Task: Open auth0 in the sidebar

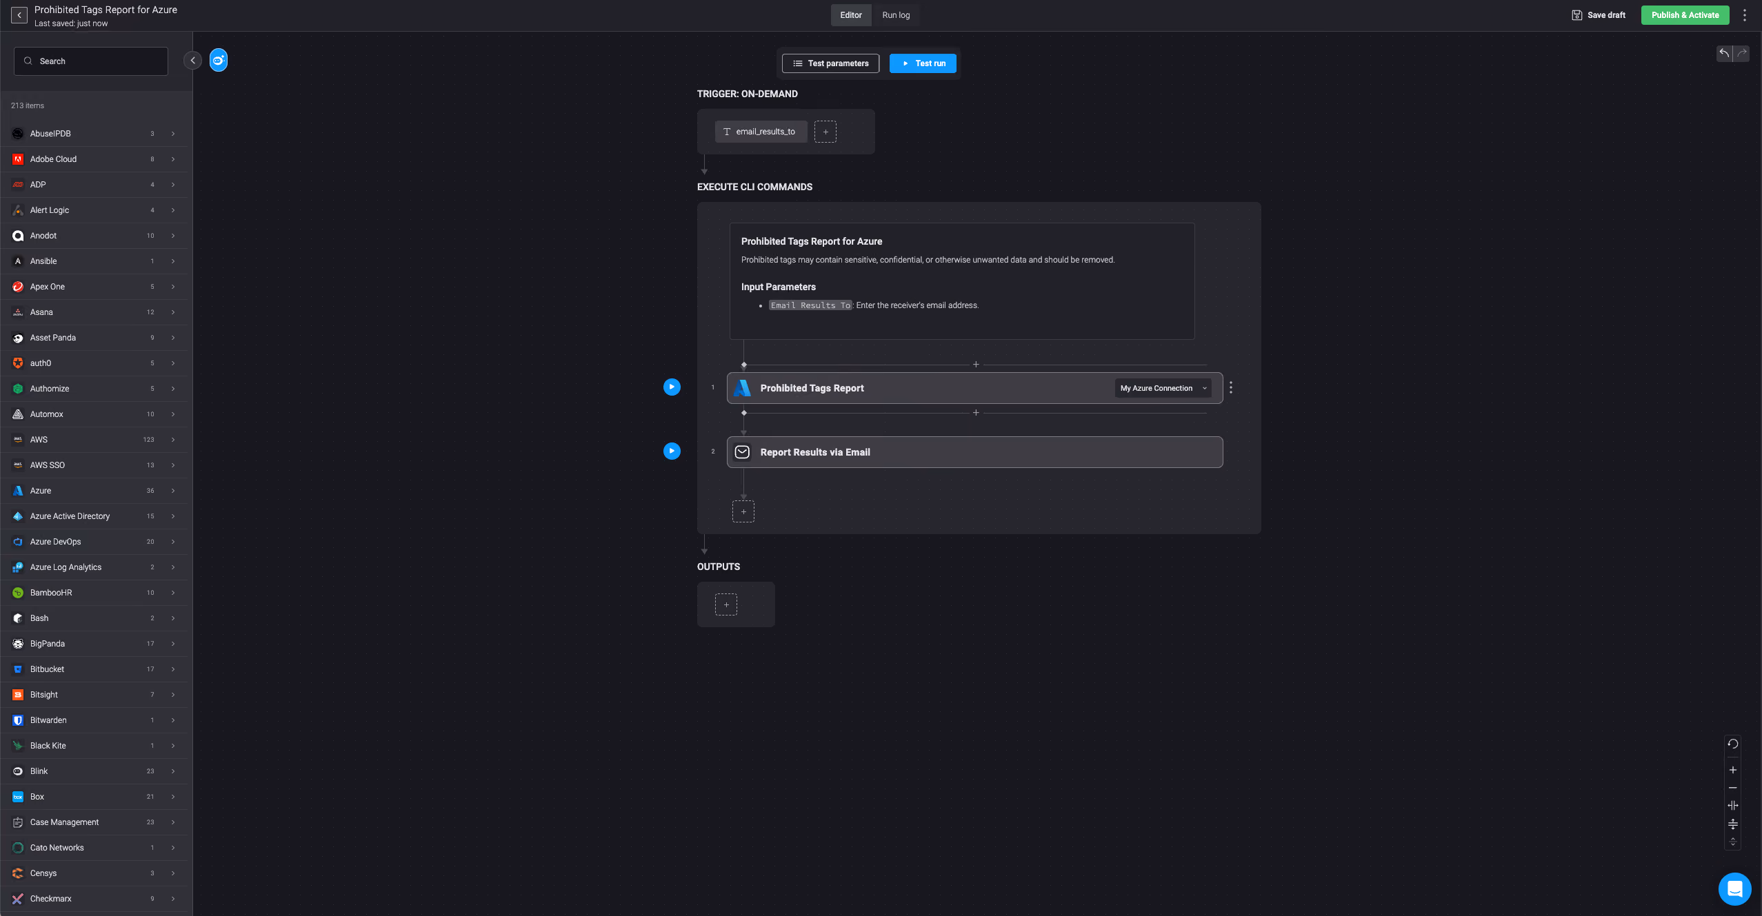Action: (94, 363)
